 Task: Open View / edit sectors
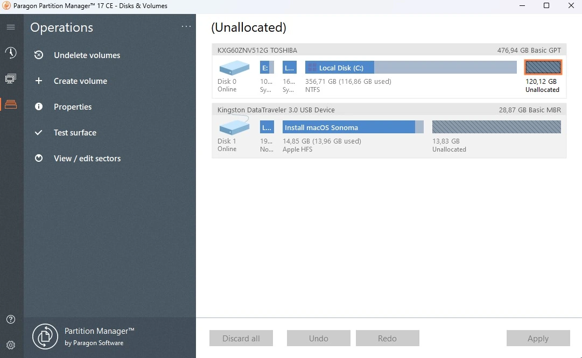coord(87,158)
